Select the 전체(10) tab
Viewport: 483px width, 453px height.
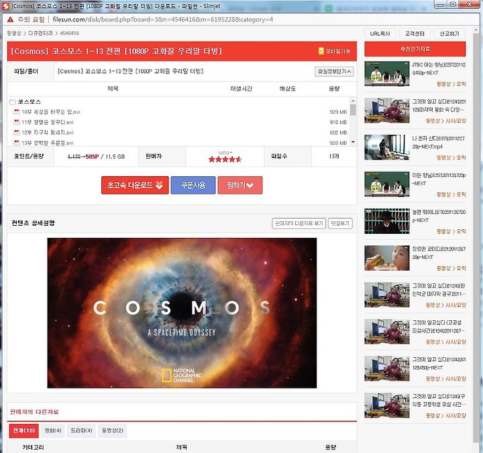(x=24, y=430)
